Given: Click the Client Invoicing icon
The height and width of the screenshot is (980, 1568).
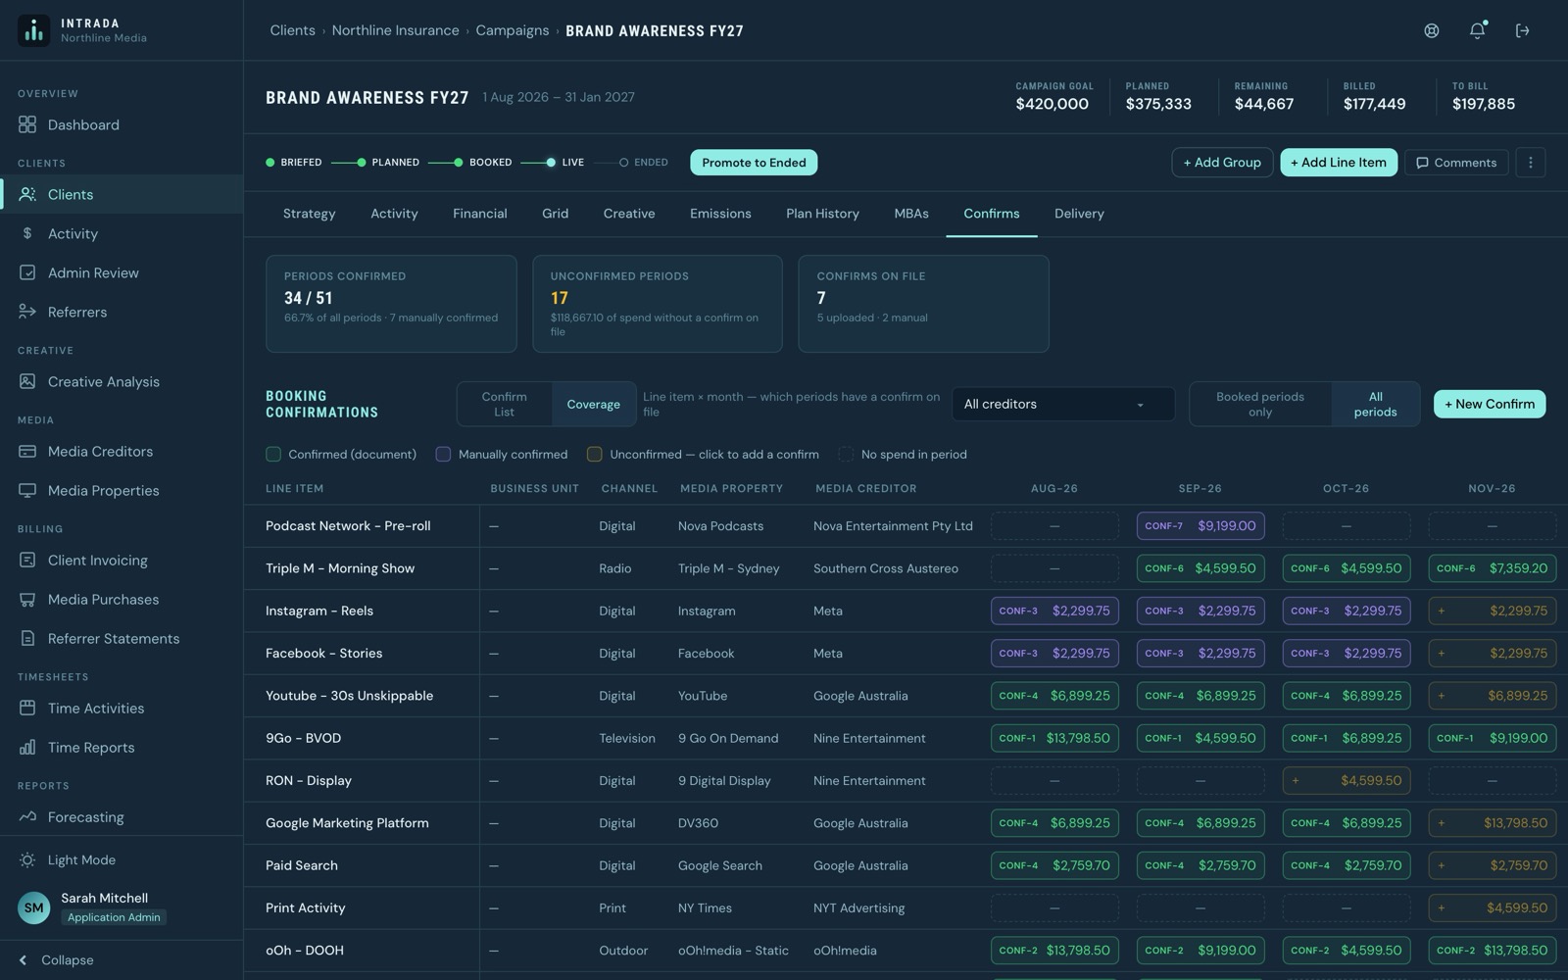Looking at the screenshot, I should coord(27,560).
